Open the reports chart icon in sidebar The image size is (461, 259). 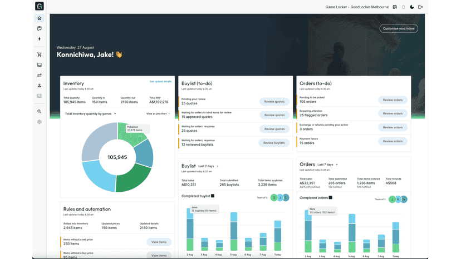40,96
